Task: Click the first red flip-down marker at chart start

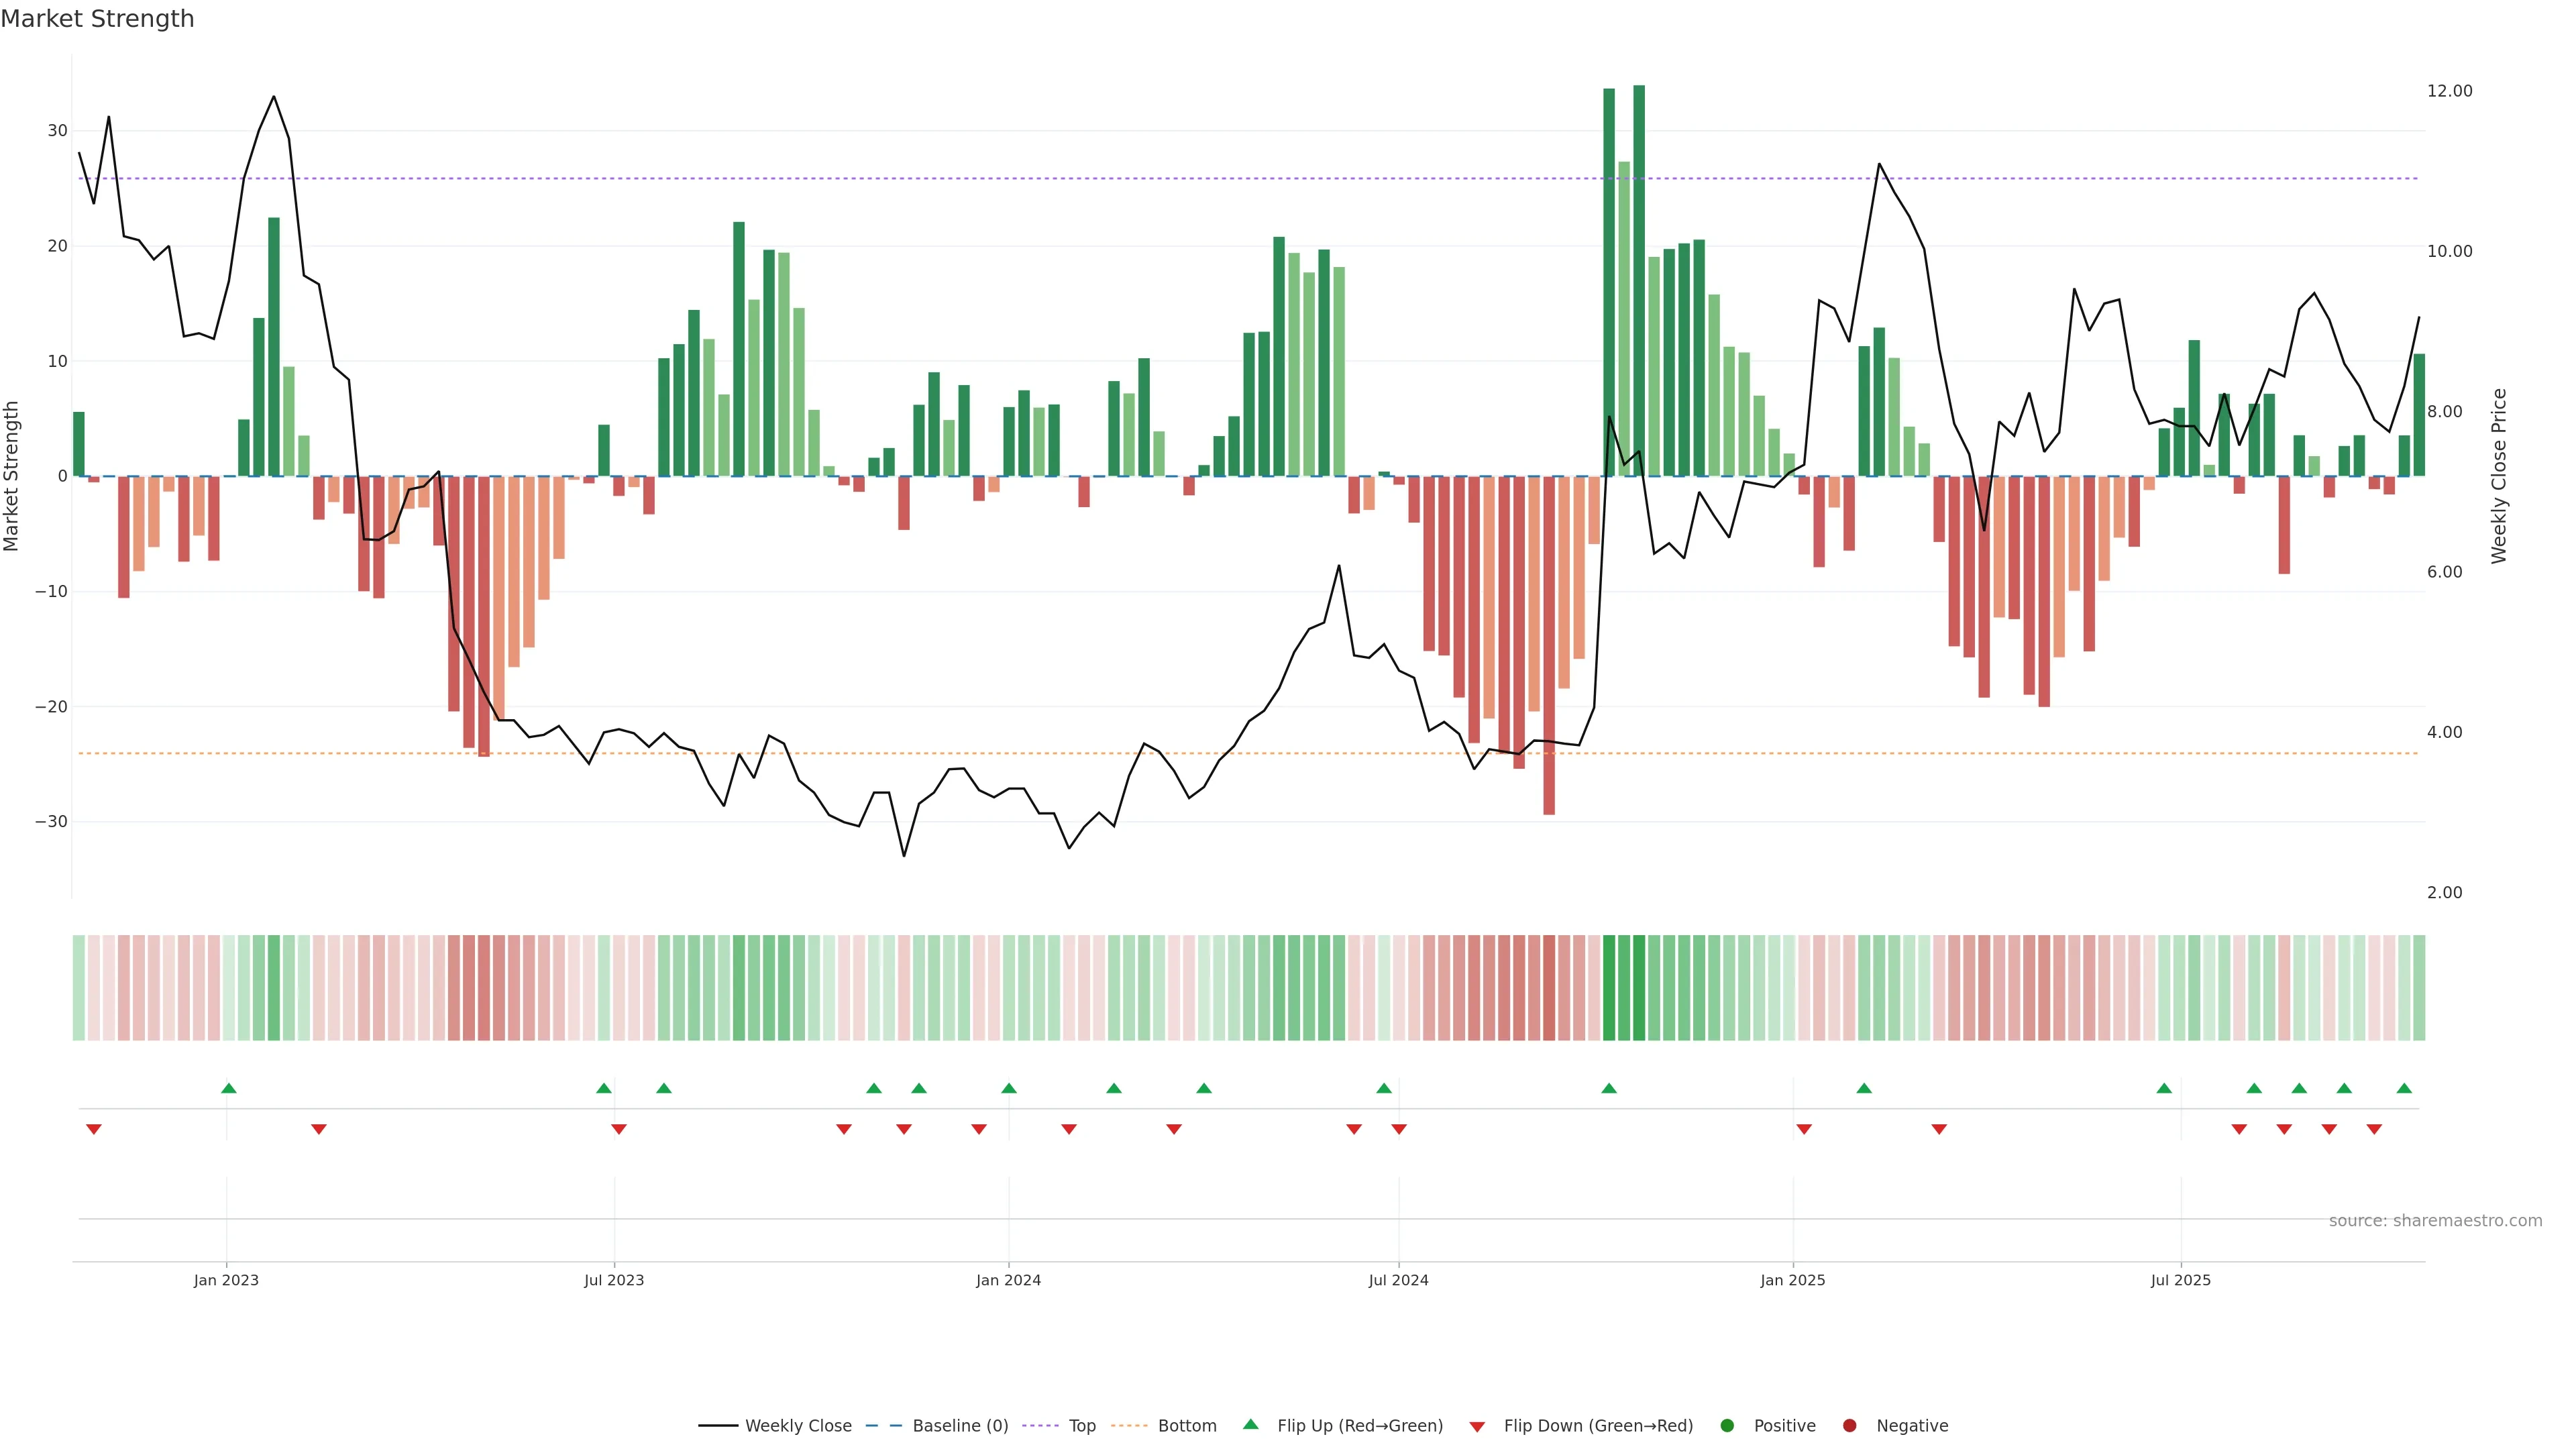Action: (x=94, y=1129)
